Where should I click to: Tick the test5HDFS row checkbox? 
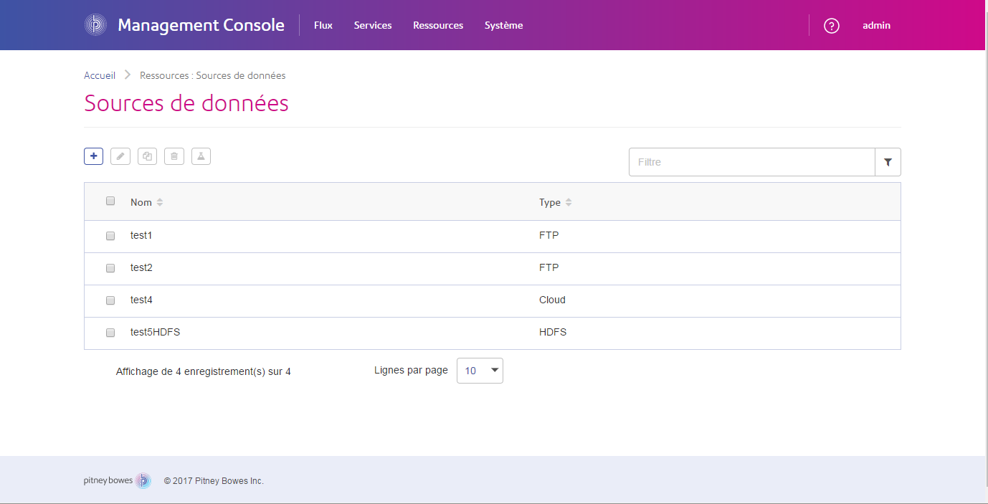tap(110, 333)
